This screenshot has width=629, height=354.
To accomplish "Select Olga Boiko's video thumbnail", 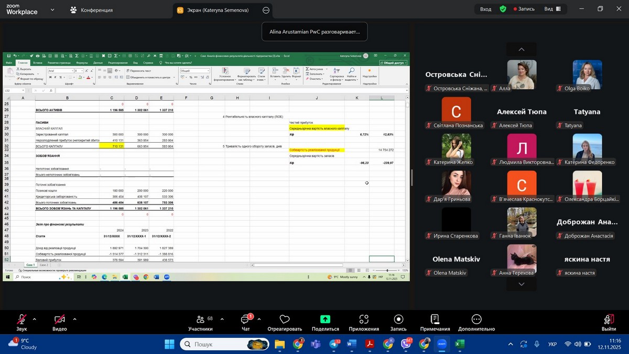I will (587, 74).
